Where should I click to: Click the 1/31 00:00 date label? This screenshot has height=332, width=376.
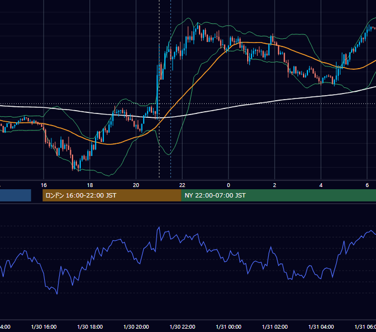(228, 326)
